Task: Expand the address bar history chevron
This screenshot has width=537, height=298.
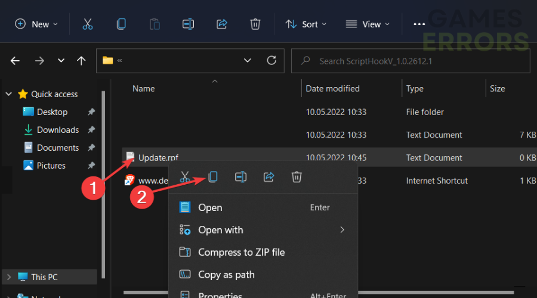Action: click(x=248, y=60)
